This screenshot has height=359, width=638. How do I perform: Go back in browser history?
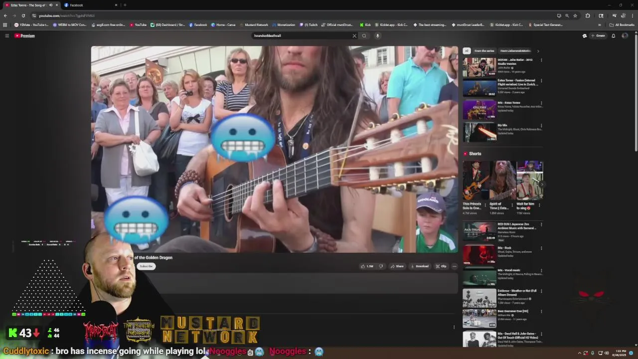5,15
